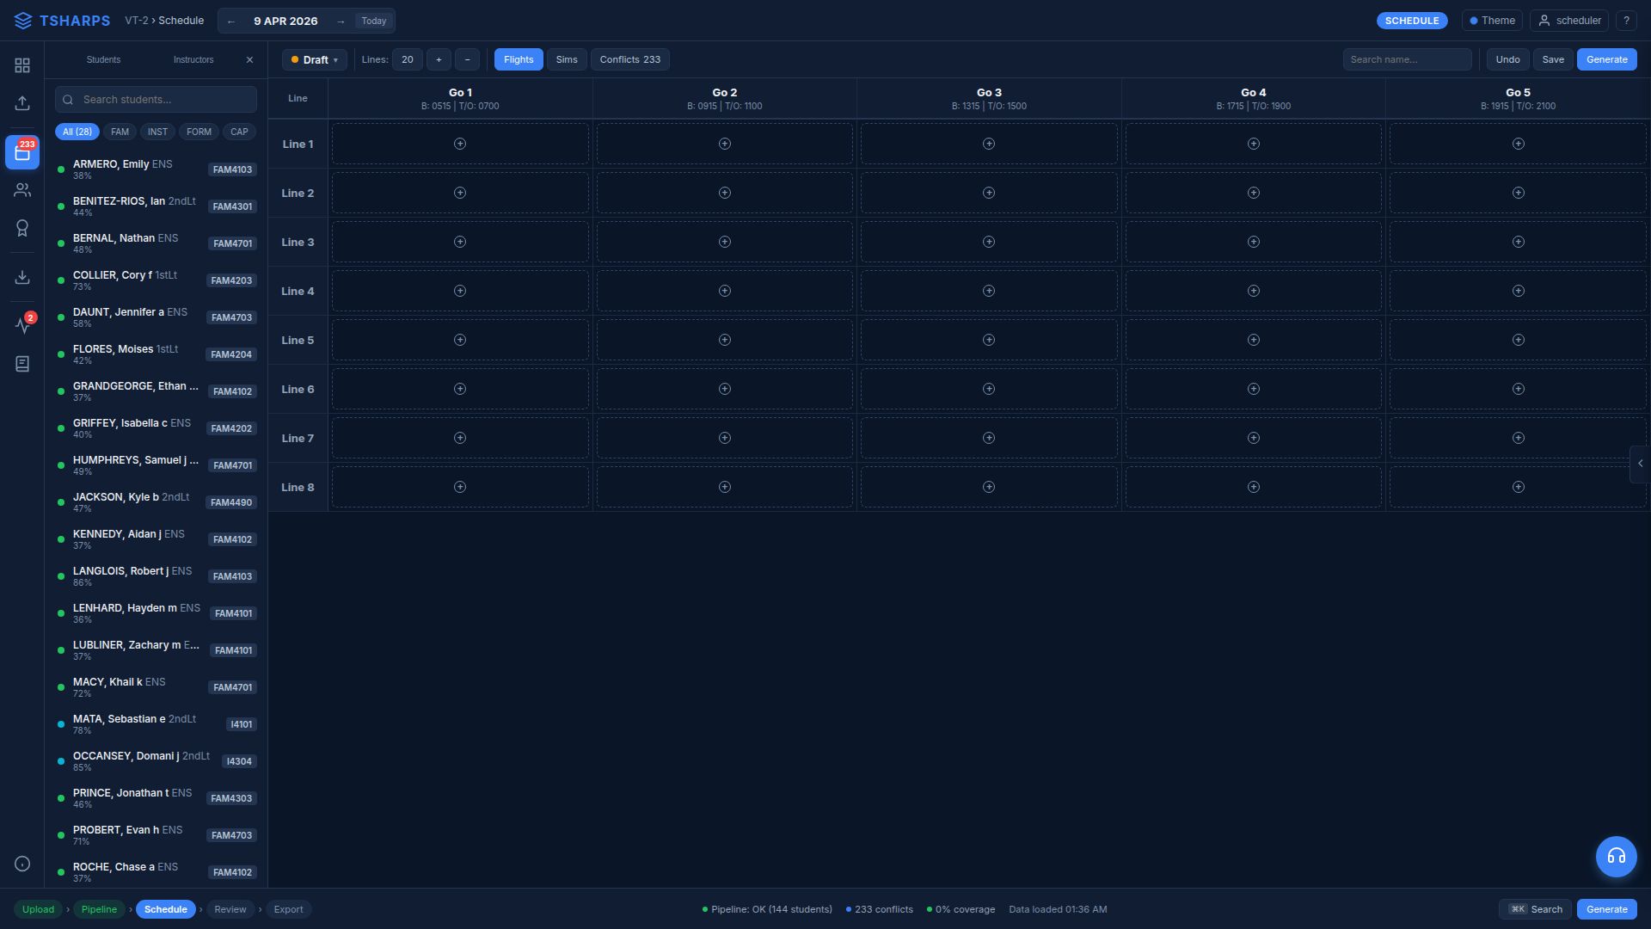Go to Pipeline step

click(x=99, y=909)
